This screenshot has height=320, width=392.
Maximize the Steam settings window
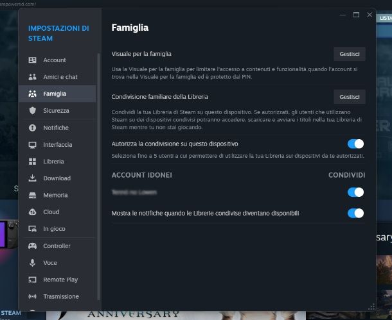[356, 15]
